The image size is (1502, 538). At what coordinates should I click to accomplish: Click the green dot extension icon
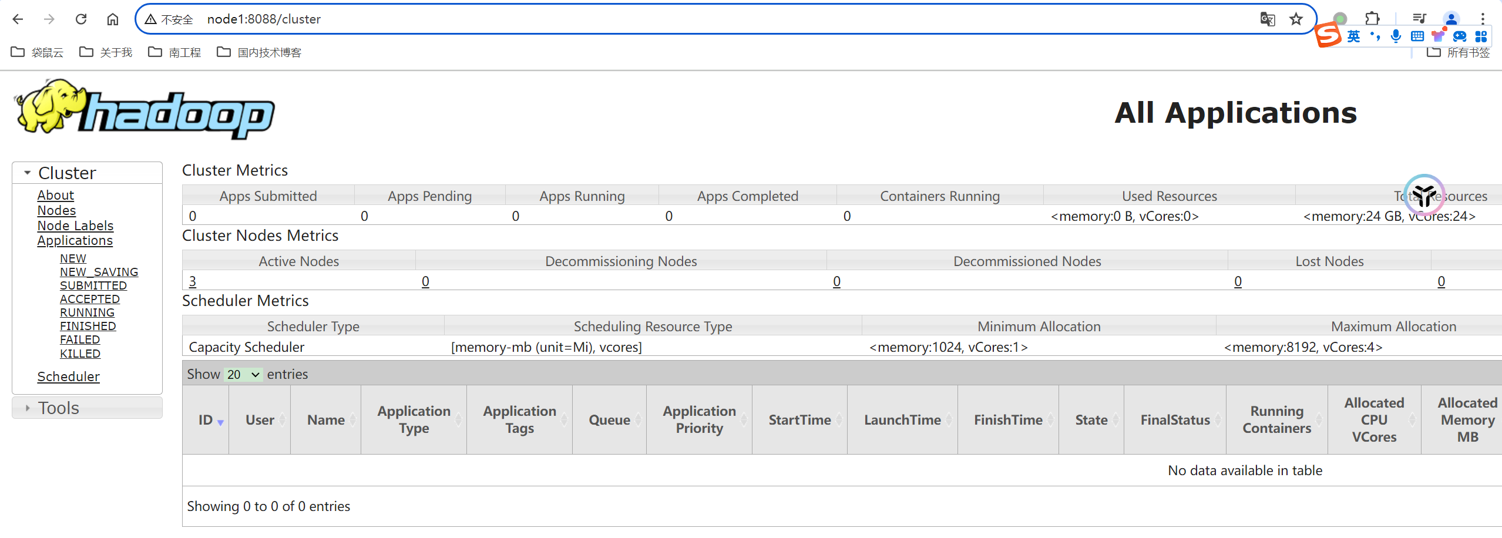pos(1340,19)
